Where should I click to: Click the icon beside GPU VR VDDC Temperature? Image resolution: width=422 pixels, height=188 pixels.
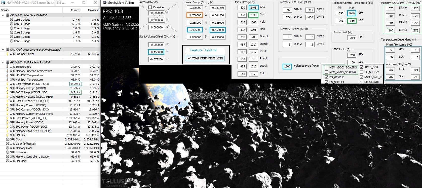(8, 75)
